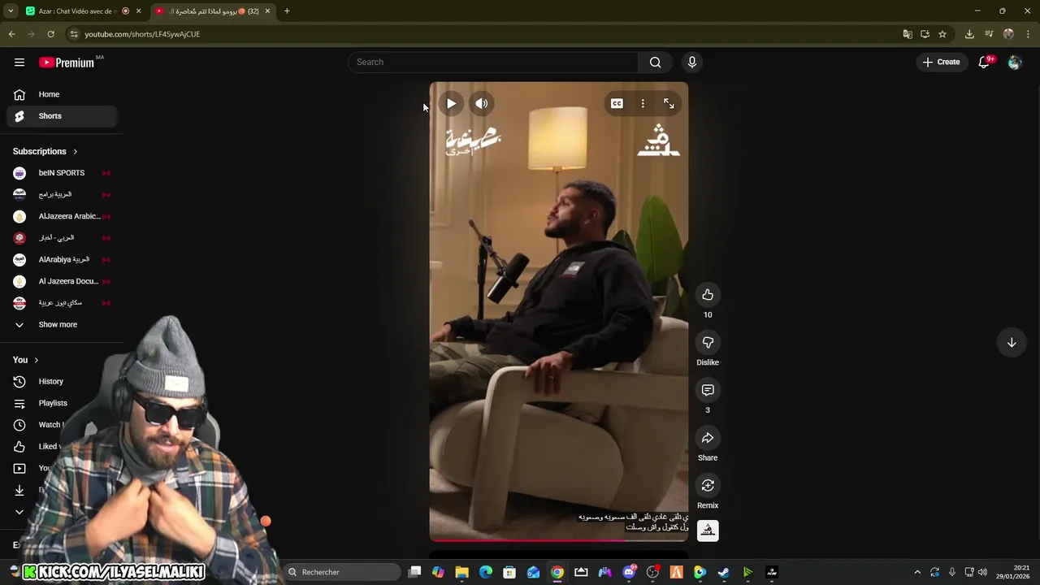The image size is (1040, 585).
Task: Open Steam from taskbar
Action: pyautogui.click(x=723, y=572)
